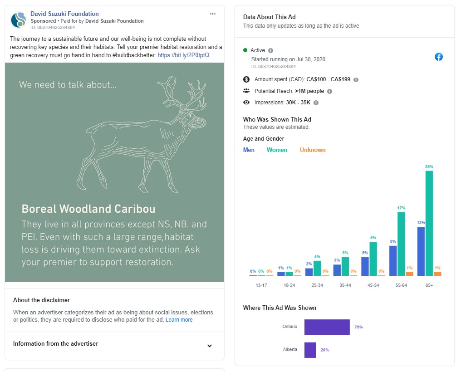
Task: Click the Unknown legend label
Action: (313, 150)
